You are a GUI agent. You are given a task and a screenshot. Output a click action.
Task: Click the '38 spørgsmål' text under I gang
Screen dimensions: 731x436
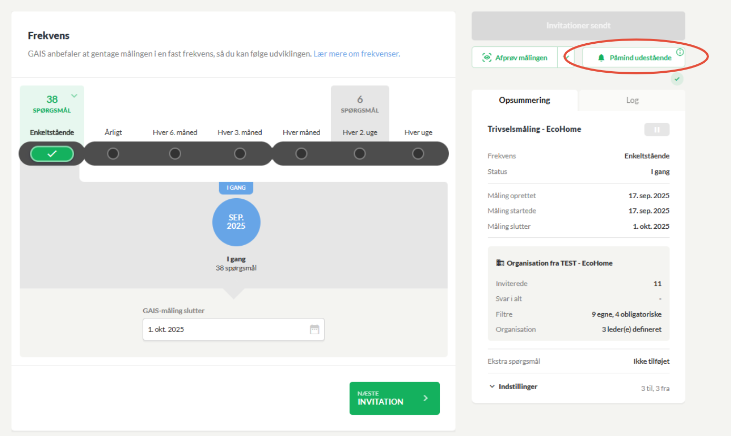[x=236, y=268]
